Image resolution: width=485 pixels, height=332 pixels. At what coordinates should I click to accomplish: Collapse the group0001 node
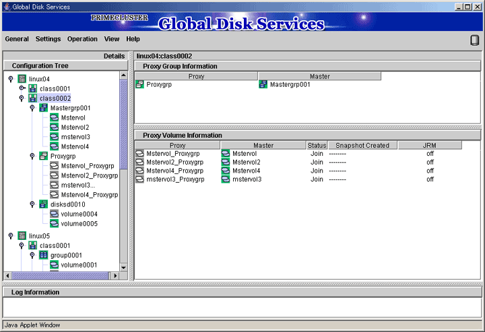pyautogui.click(x=32, y=255)
